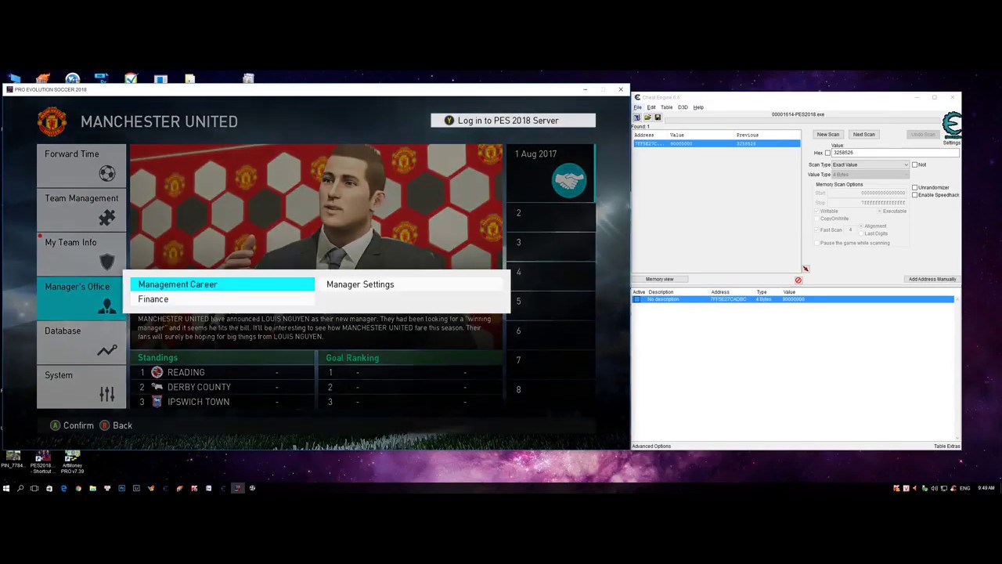Open Photoshop from the taskbar
This screenshot has height=564, width=1002.
(x=121, y=488)
